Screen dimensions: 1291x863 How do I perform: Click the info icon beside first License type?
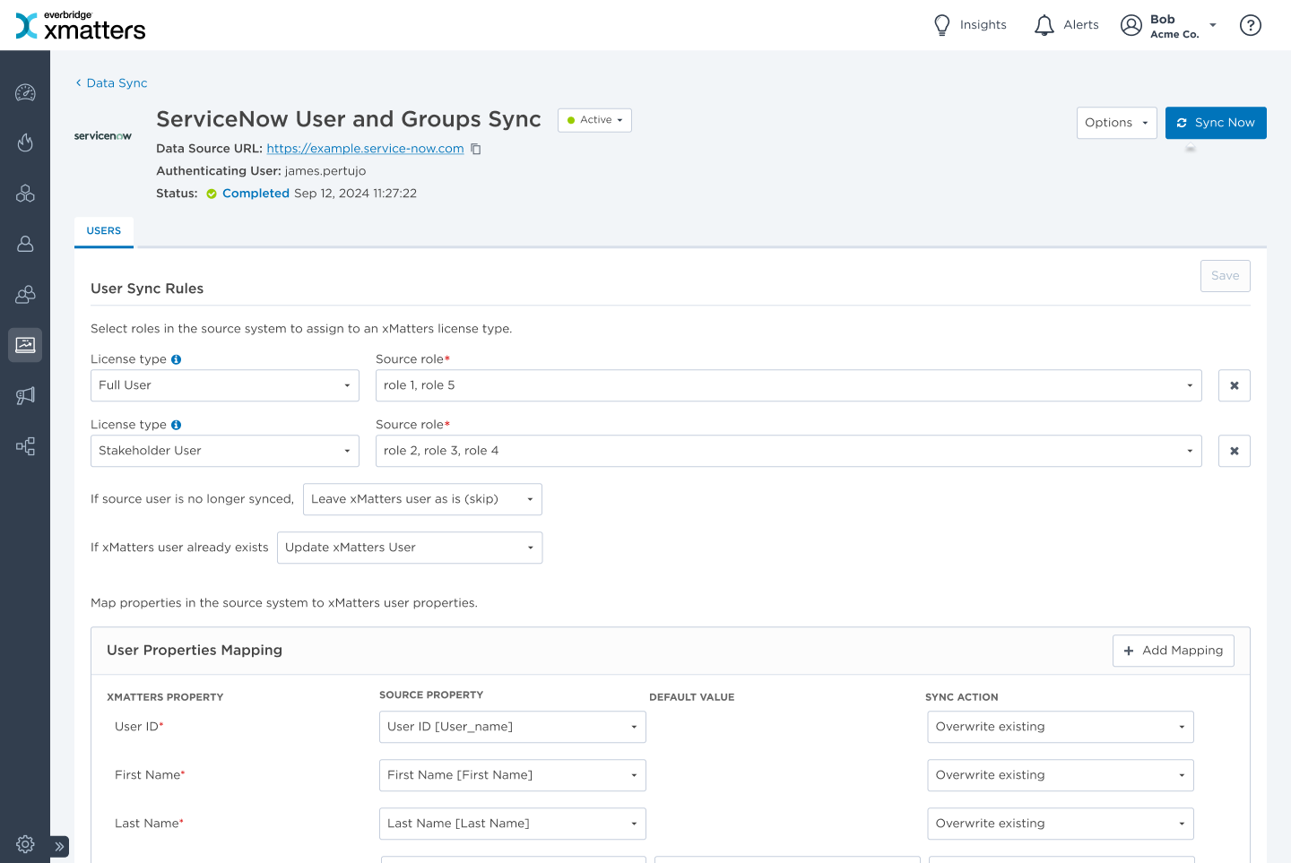(177, 359)
